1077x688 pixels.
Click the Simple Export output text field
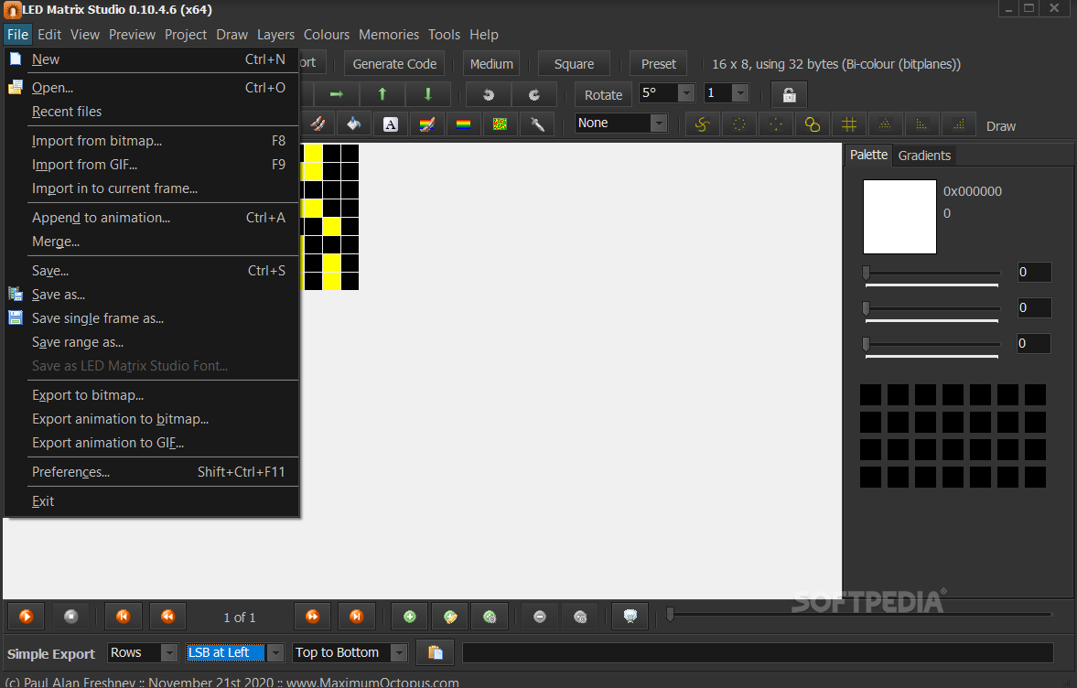(758, 652)
